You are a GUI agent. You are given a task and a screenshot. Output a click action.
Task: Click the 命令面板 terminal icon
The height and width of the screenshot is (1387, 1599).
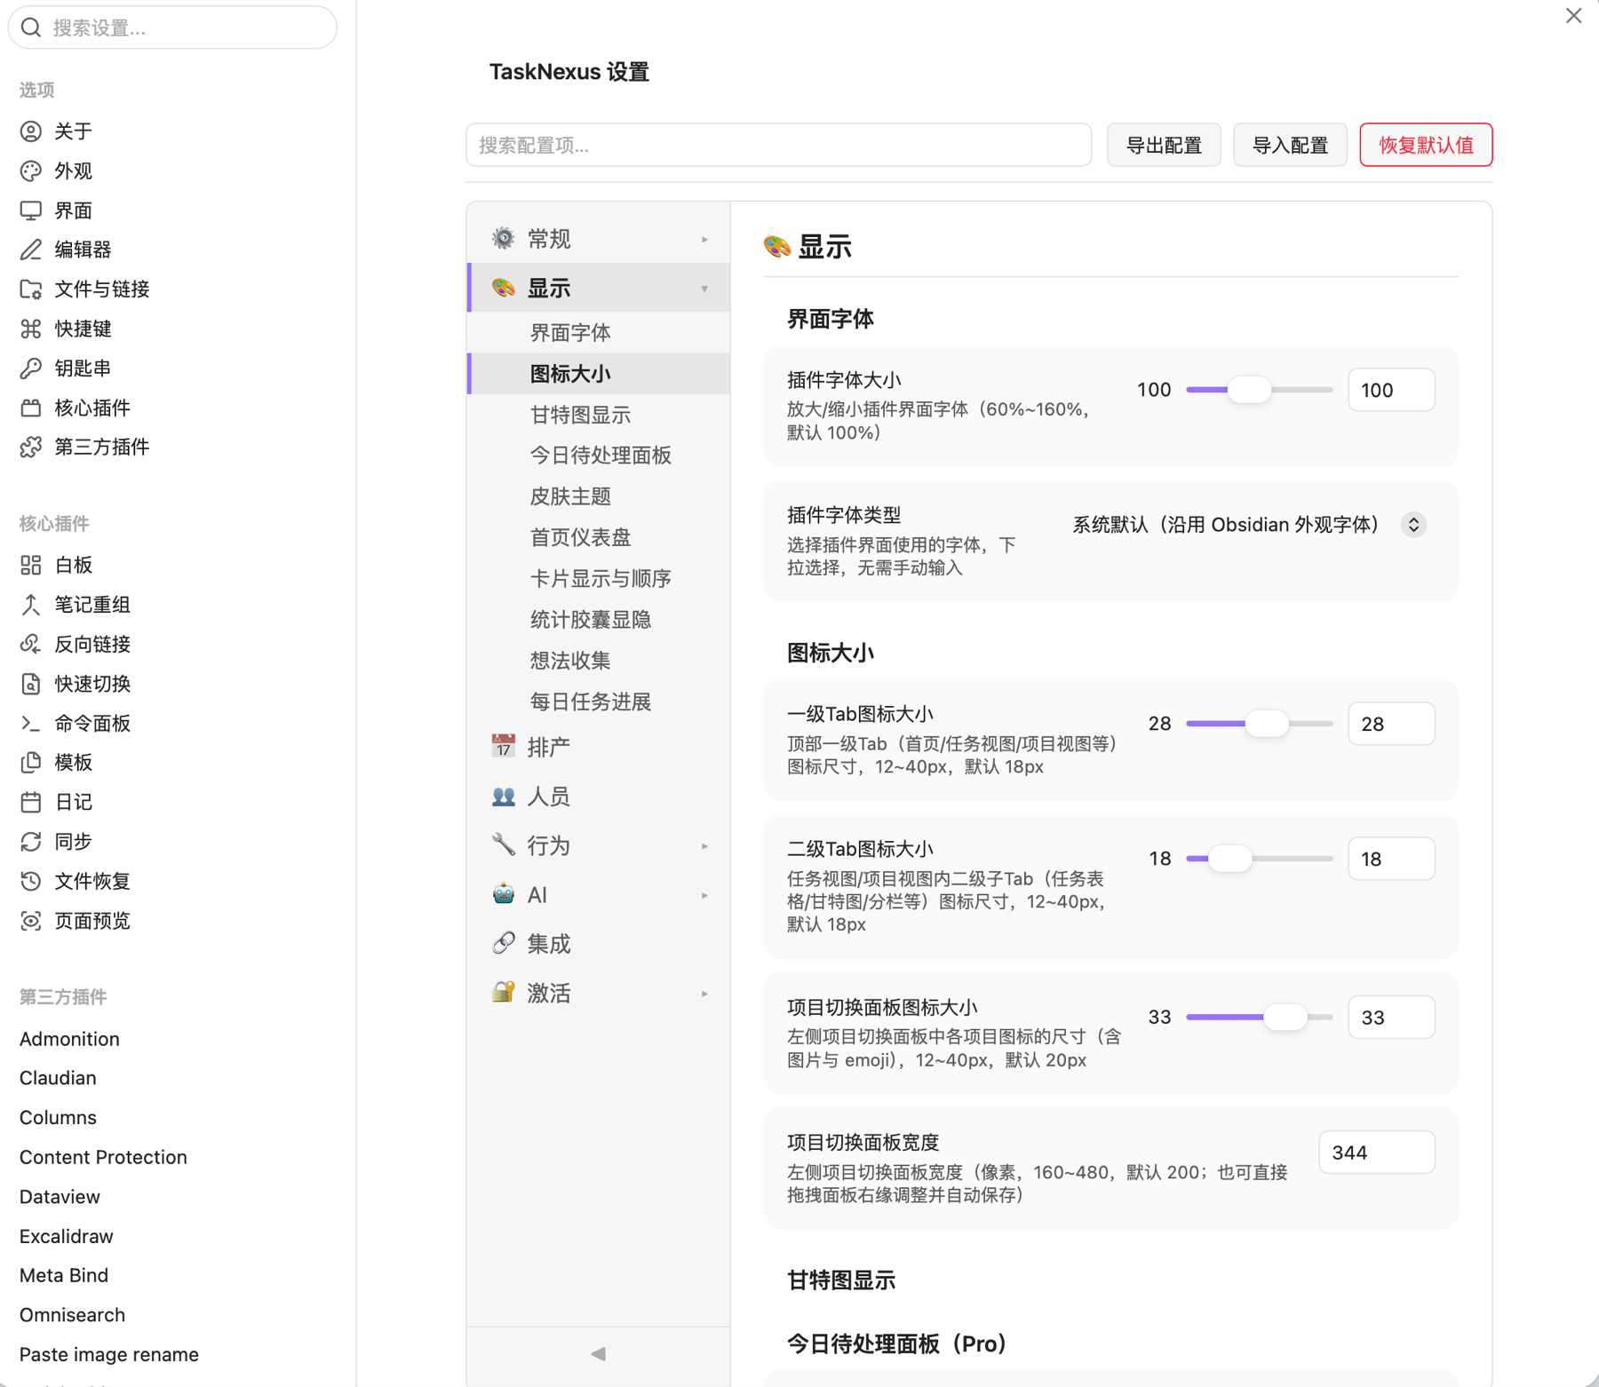[x=31, y=724]
